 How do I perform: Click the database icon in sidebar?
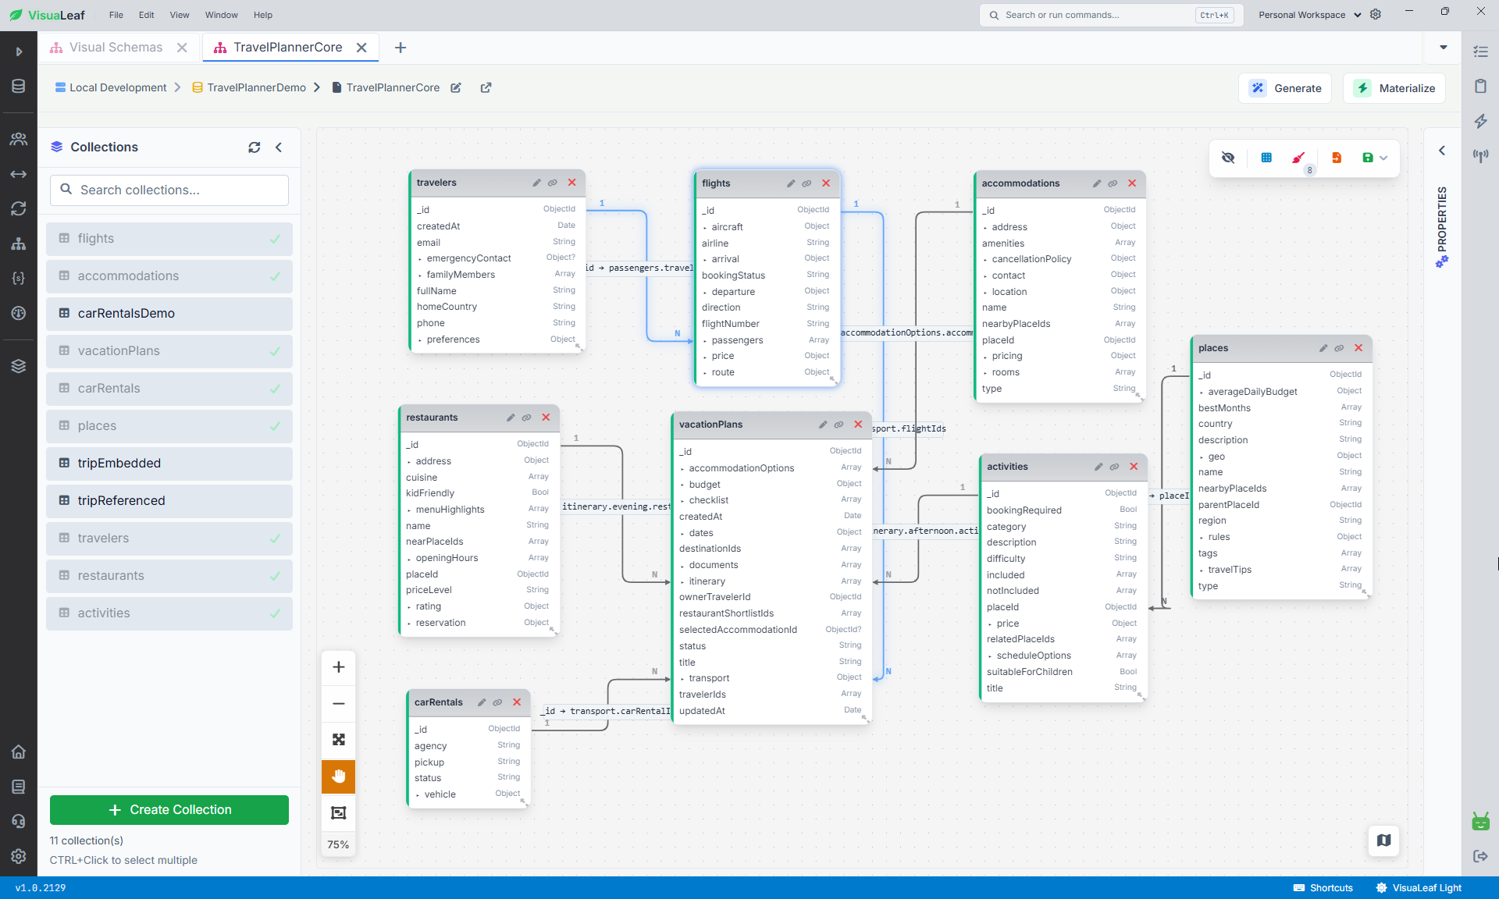coord(19,86)
